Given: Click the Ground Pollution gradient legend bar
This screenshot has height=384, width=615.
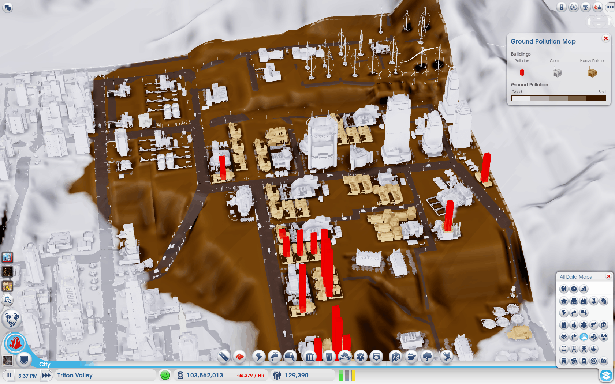Looking at the screenshot, I should point(559,98).
